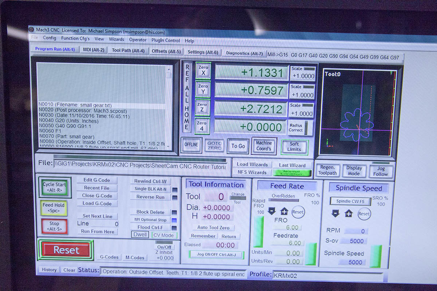Switch to Program Run (Alt-1) tab
The image size is (437, 291).
(55, 49)
